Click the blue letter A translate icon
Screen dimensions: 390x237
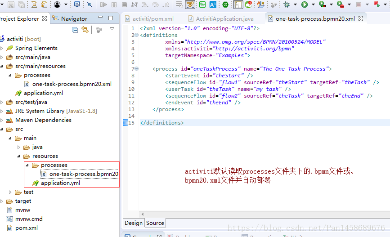click(x=213, y=4)
